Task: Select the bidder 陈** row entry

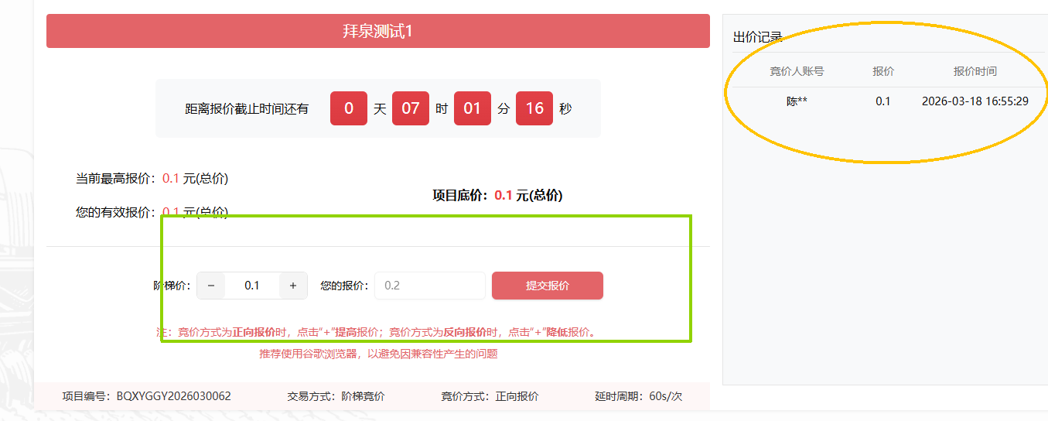Action: point(797,101)
